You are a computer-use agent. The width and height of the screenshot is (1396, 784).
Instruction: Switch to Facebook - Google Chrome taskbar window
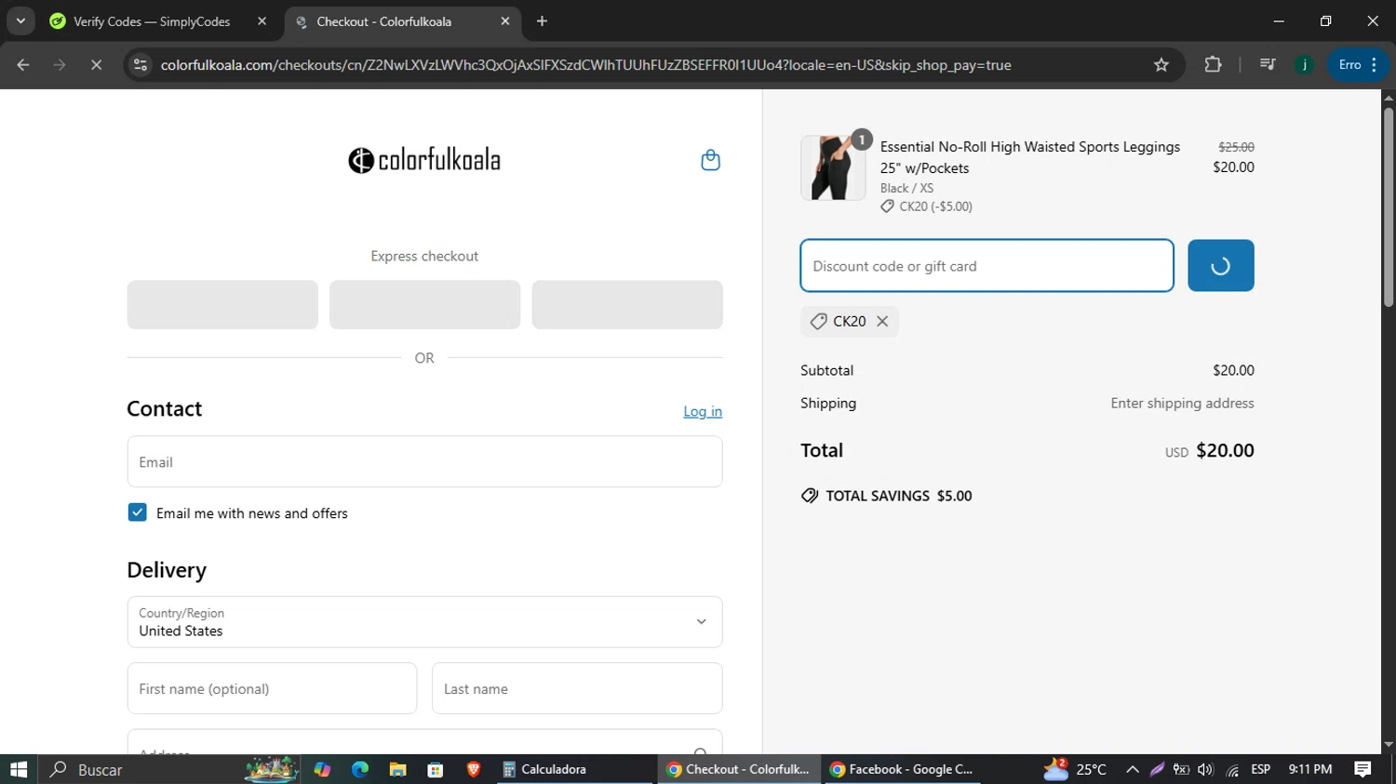pos(901,769)
